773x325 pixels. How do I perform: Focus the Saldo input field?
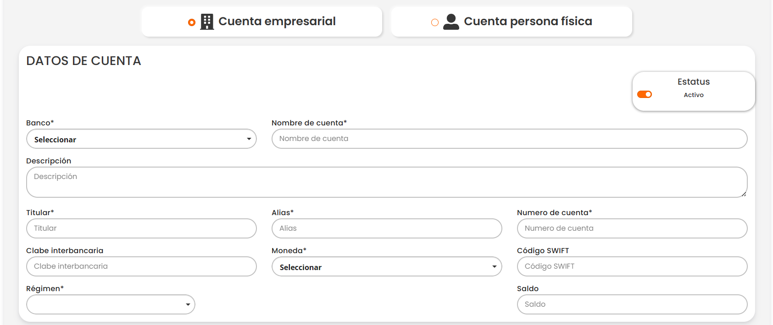(x=632, y=304)
